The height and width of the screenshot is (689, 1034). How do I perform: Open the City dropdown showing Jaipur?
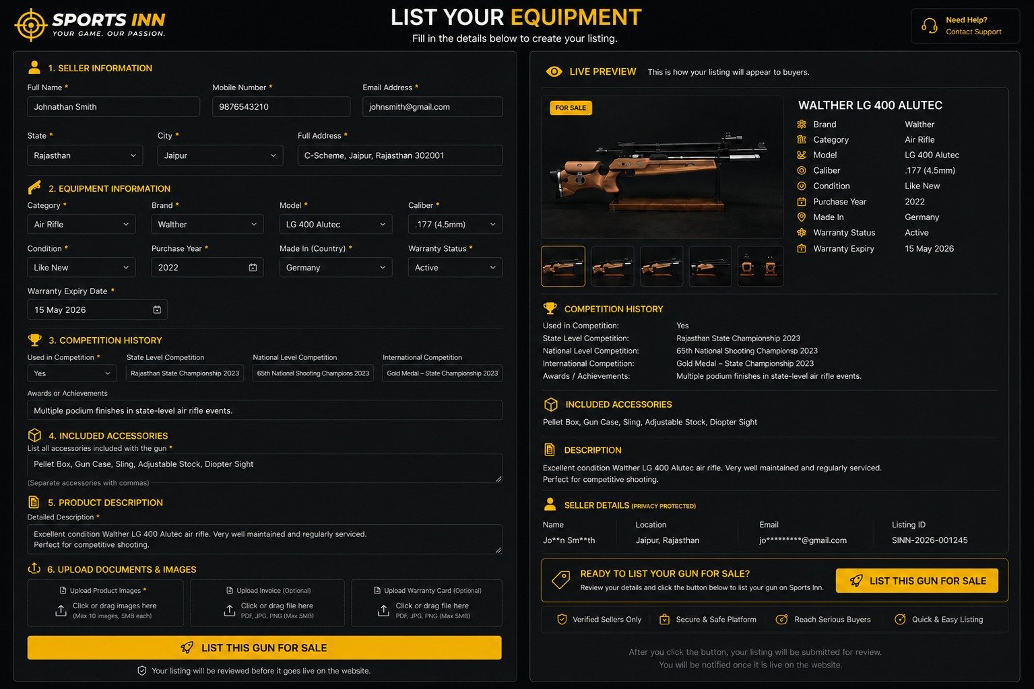pyautogui.click(x=220, y=155)
